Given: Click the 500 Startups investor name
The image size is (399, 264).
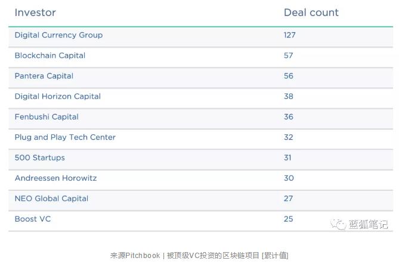Looking at the screenshot, I should pos(40,158).
